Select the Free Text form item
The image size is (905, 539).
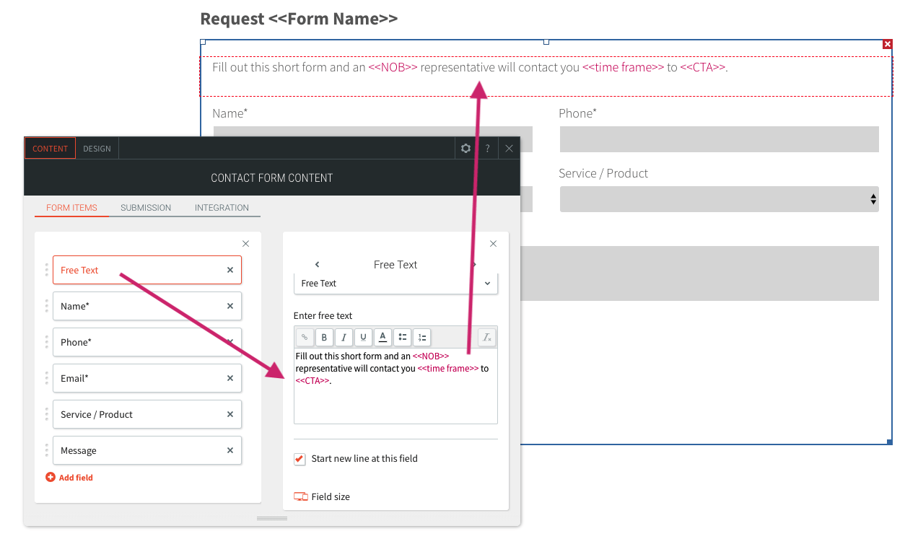(147, 270)
